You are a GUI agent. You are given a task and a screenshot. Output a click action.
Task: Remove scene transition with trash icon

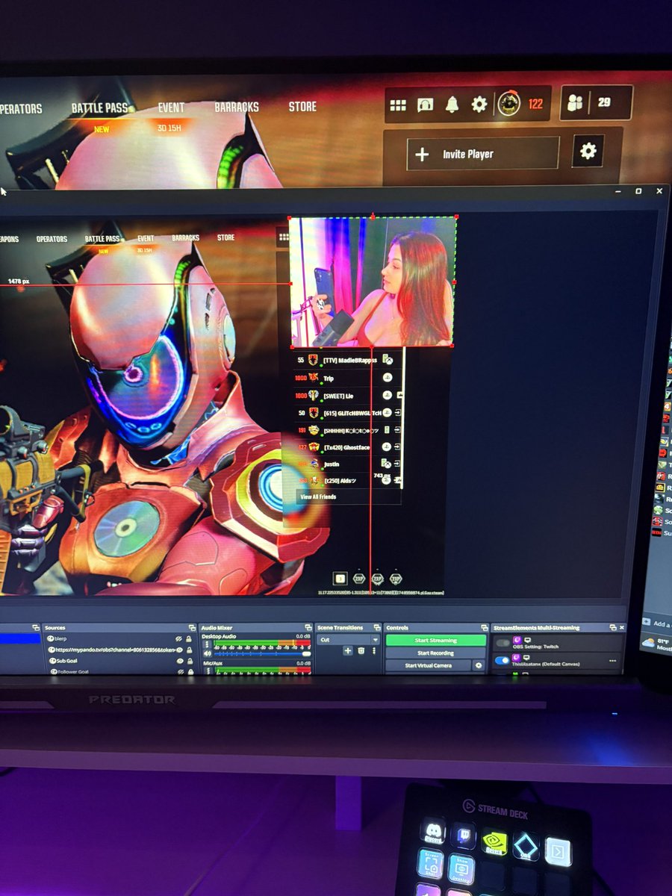361,651
